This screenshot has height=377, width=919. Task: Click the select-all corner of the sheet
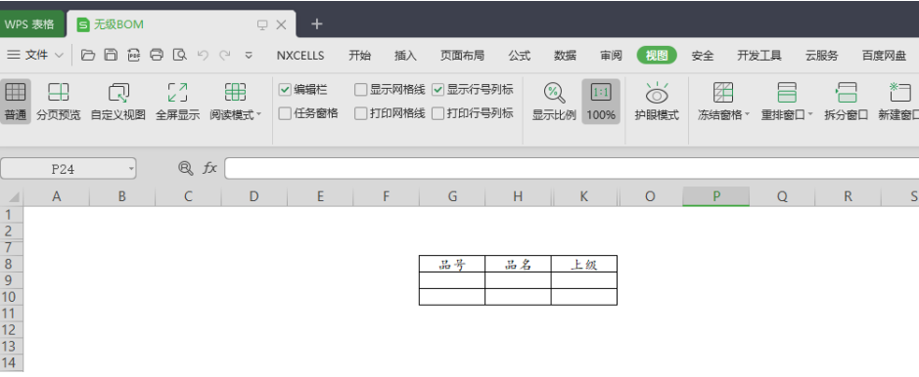(x=12, y=197)
